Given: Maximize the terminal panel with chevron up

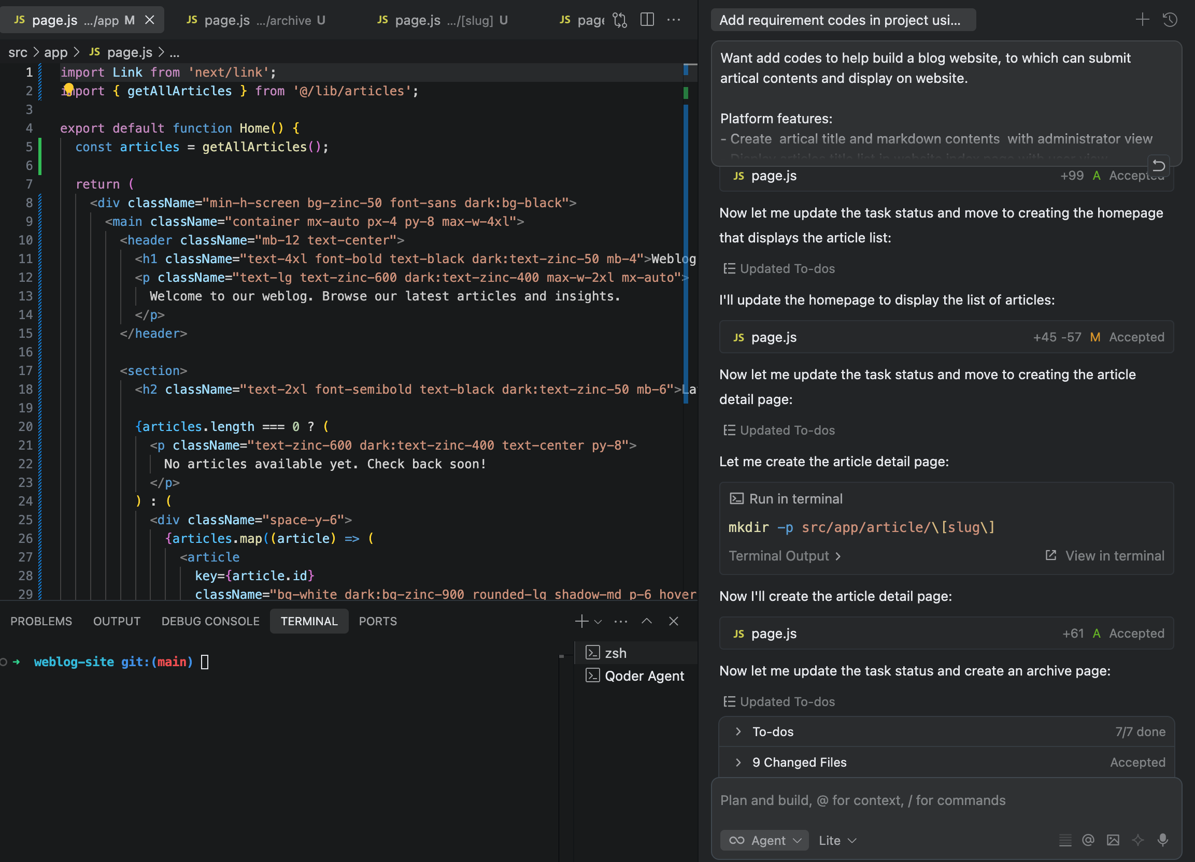Looking at the screenshot, I should 647,621.
